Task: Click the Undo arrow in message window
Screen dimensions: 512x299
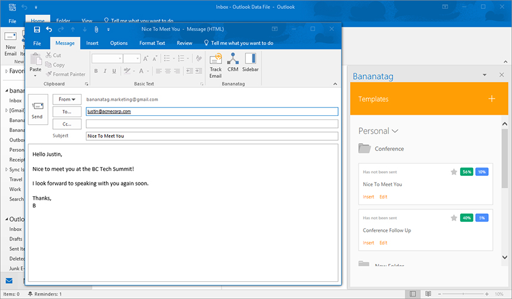Action: pos(49,29)
